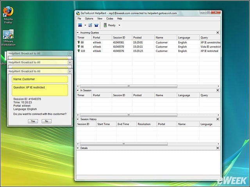Open the Help menu
Screen dimensions: 250x187
click(120, 19)
